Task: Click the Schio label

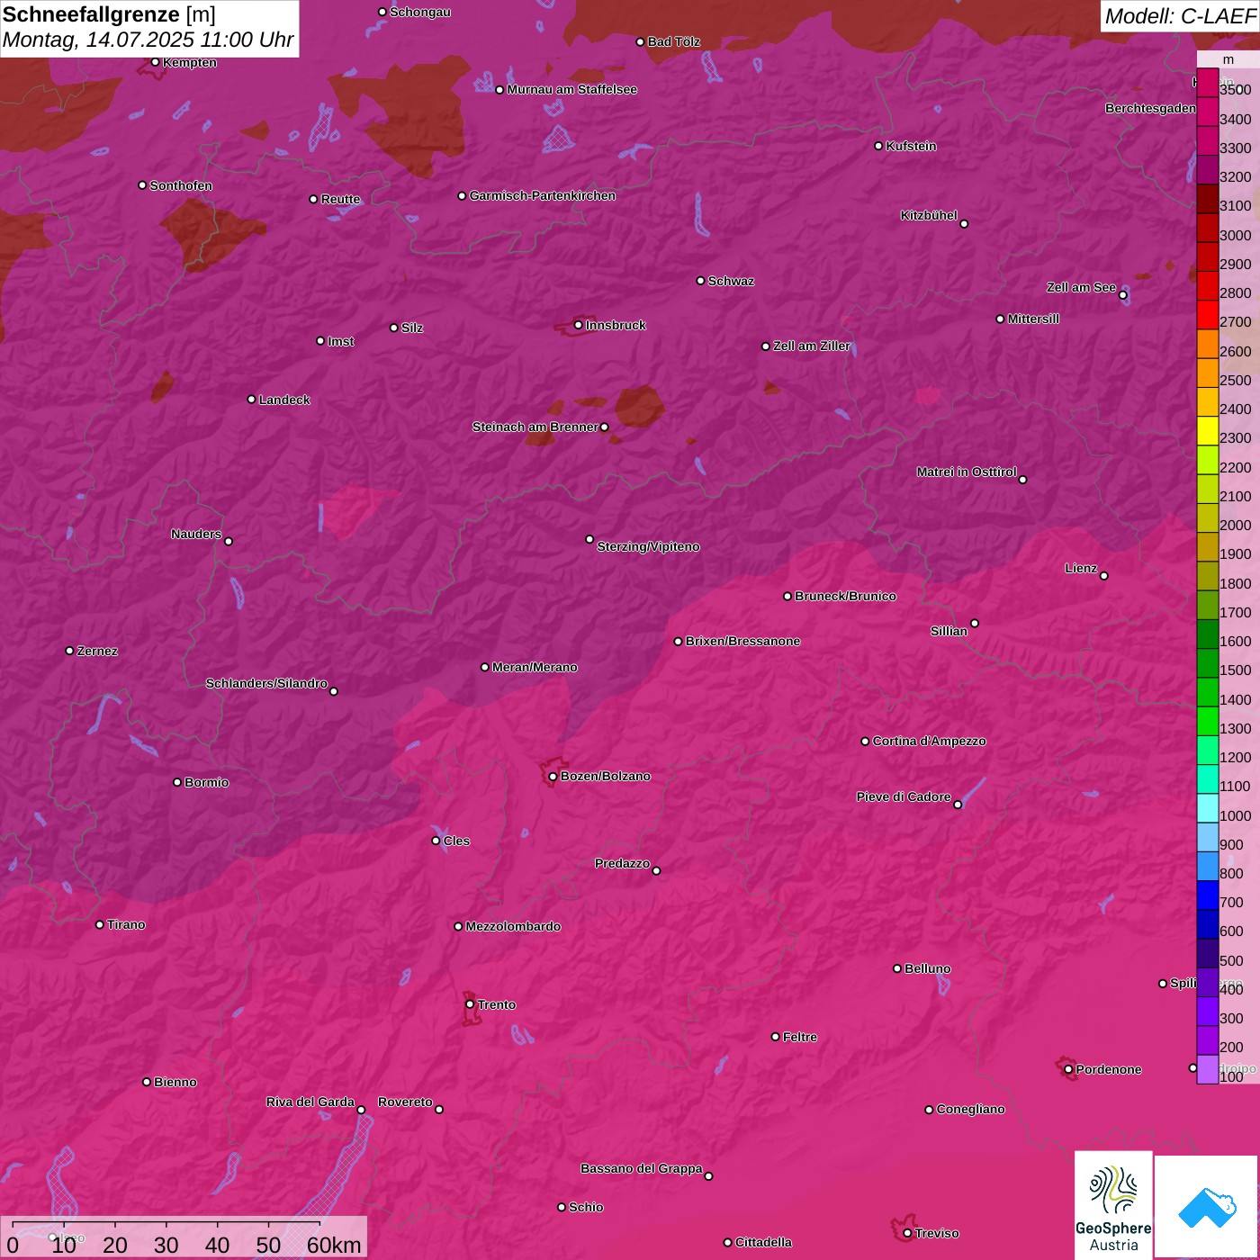Action: click(586, 1207)
